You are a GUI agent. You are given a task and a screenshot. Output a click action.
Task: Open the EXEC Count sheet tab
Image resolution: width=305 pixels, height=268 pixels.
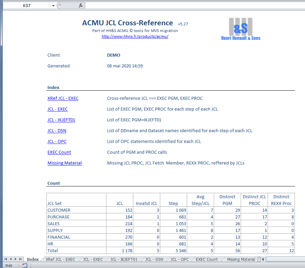click(207, 259)
